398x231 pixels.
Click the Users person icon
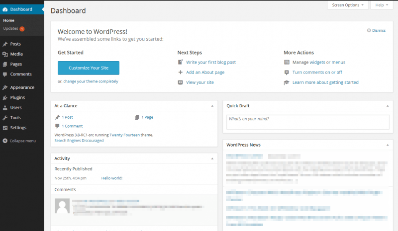(x=5, y=108)
